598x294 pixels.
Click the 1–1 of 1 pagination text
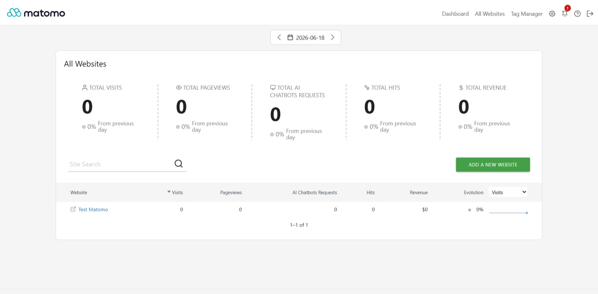point(299,225)
